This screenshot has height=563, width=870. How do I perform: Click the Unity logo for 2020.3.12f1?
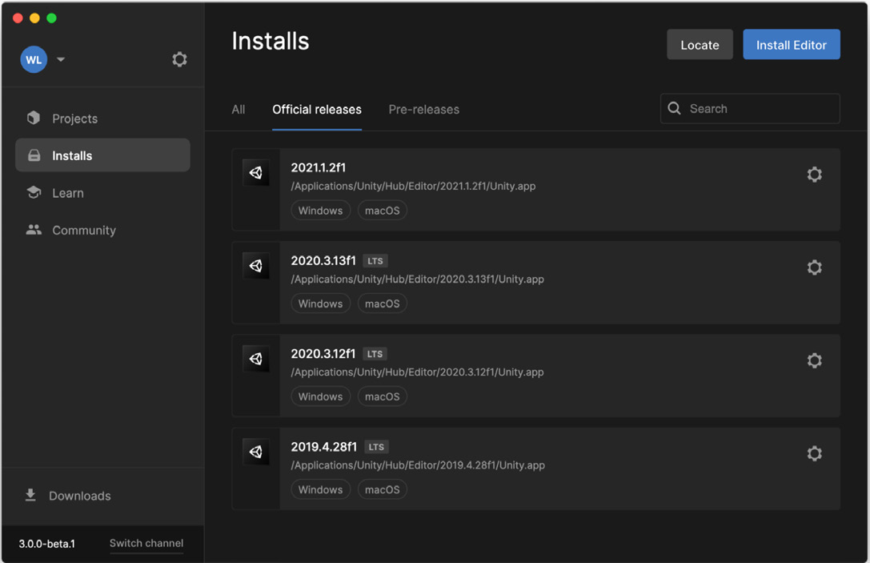point(256,359)
